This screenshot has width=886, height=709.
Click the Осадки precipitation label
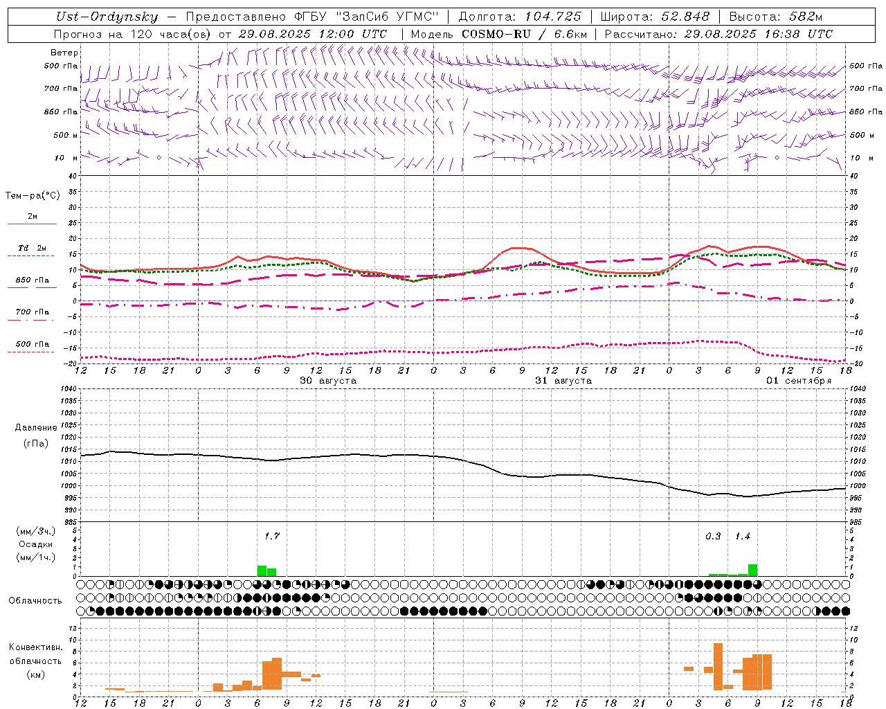click(x=36, y=544)
